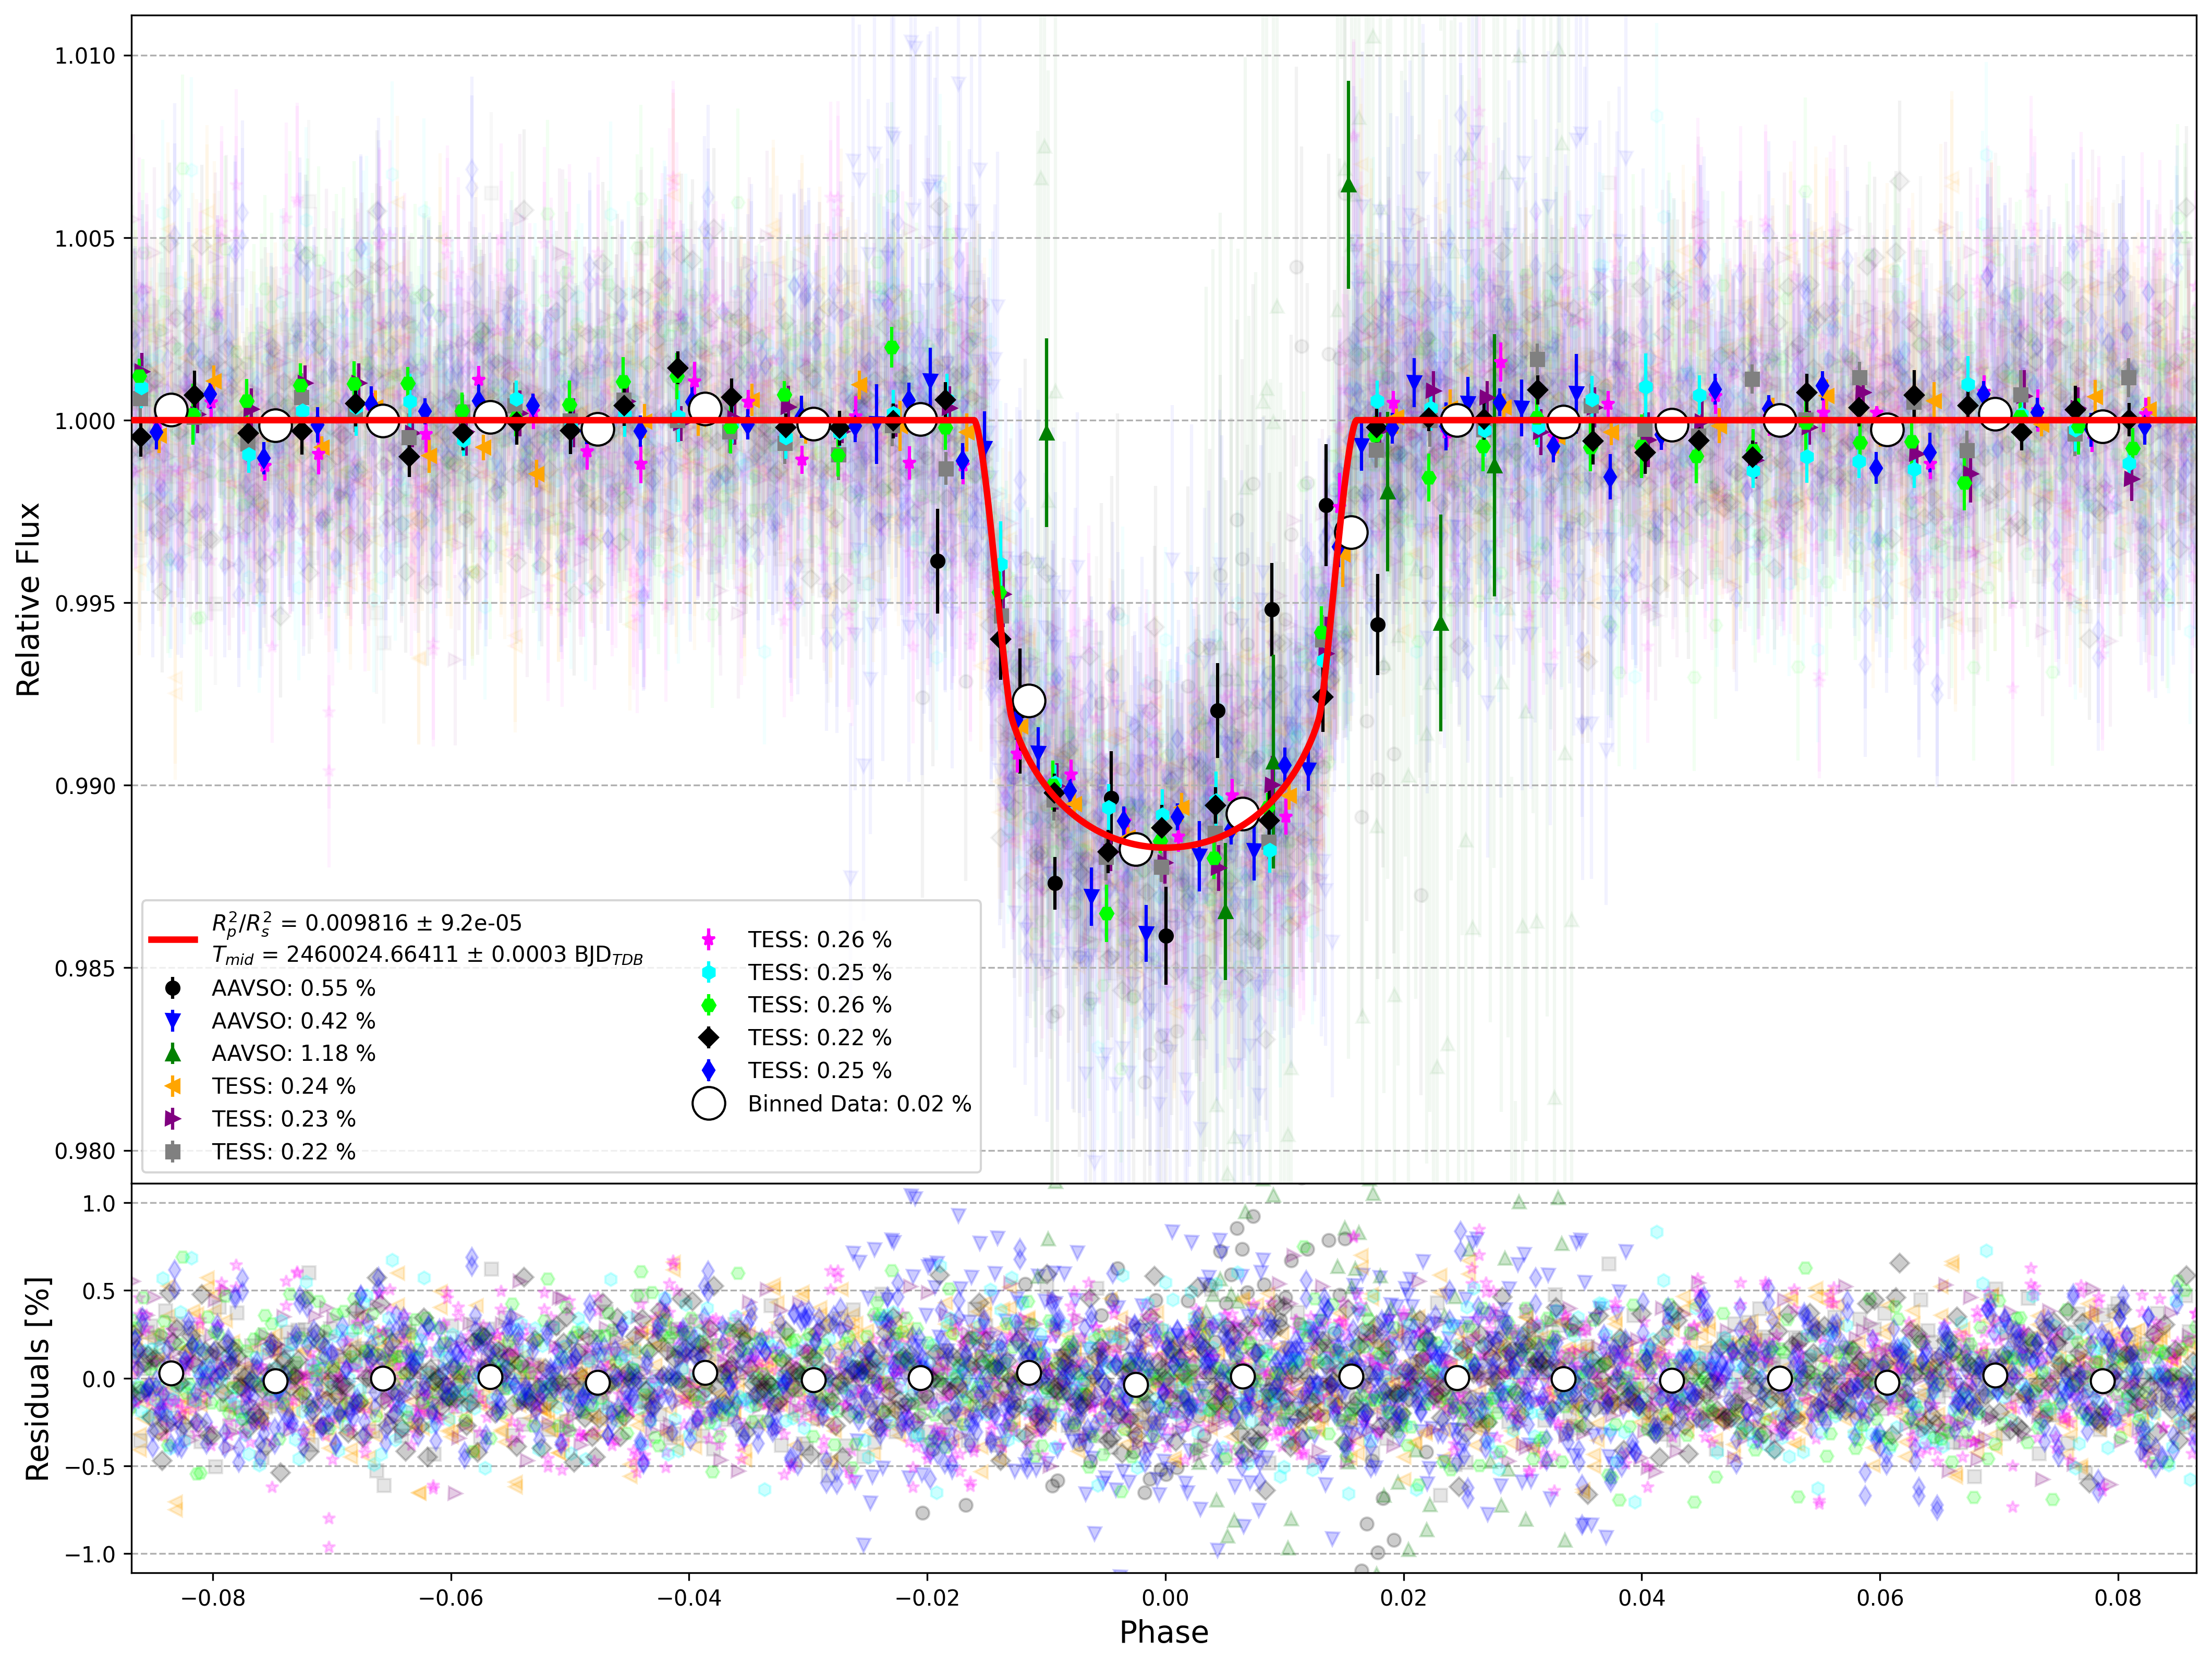The height and width of the screenshot is (1664, 2212).
Task: Click the blue thin diamond TESS 0.25 % marker
Action: pyautogui.click(x=709, y=1071)
